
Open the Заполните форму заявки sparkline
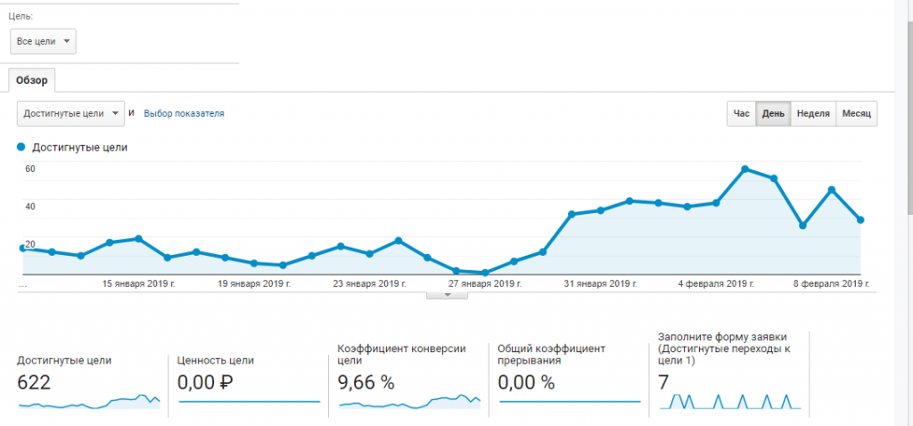(729, 402)
